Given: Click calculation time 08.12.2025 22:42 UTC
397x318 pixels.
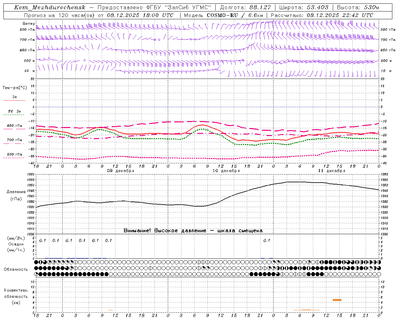Looking at the screenshot, I should (340, 15).
